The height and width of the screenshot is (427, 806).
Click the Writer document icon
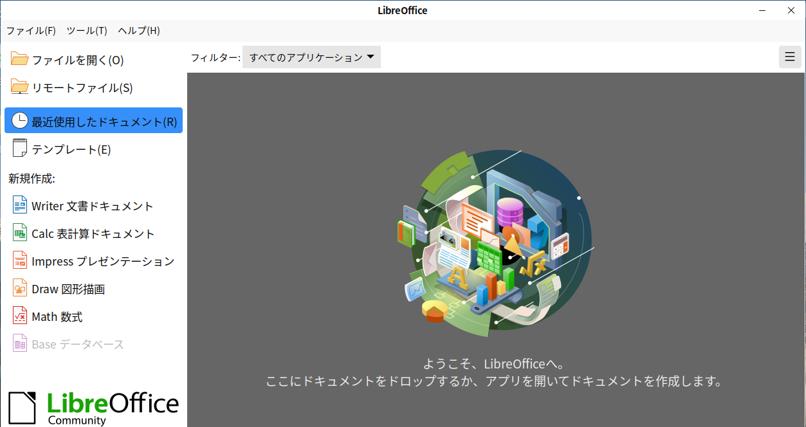point(20,206)
